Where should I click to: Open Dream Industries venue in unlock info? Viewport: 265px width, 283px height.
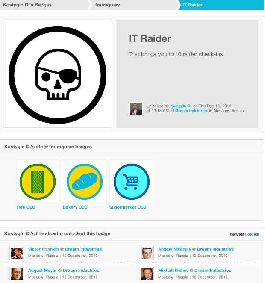click(x=191, y=111)
